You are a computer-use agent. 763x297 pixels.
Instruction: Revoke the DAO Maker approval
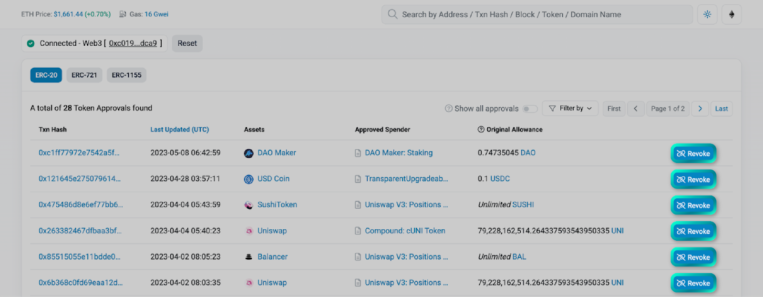point(693,154)
